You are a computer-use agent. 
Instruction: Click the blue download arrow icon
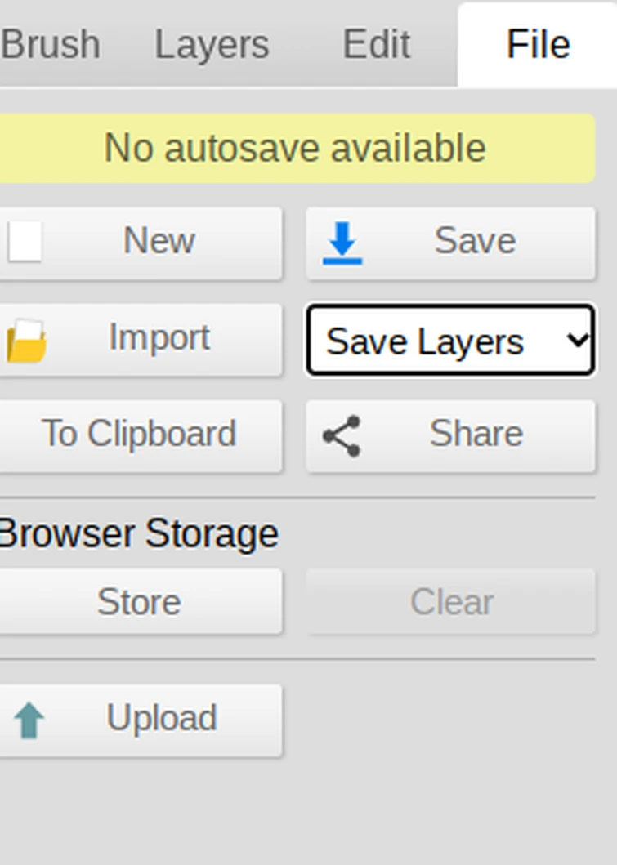tap(342, 243)
